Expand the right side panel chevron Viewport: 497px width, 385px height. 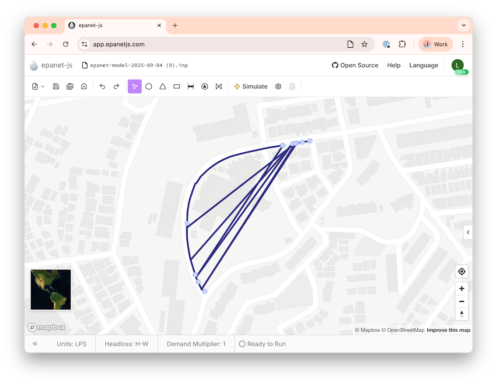point(468,232)
